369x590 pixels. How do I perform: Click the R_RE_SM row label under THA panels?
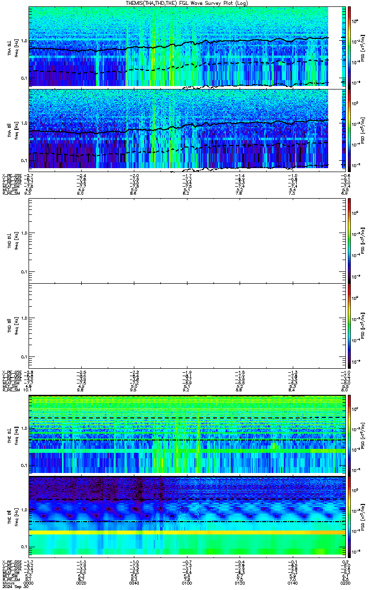click(x=11, y=194)
